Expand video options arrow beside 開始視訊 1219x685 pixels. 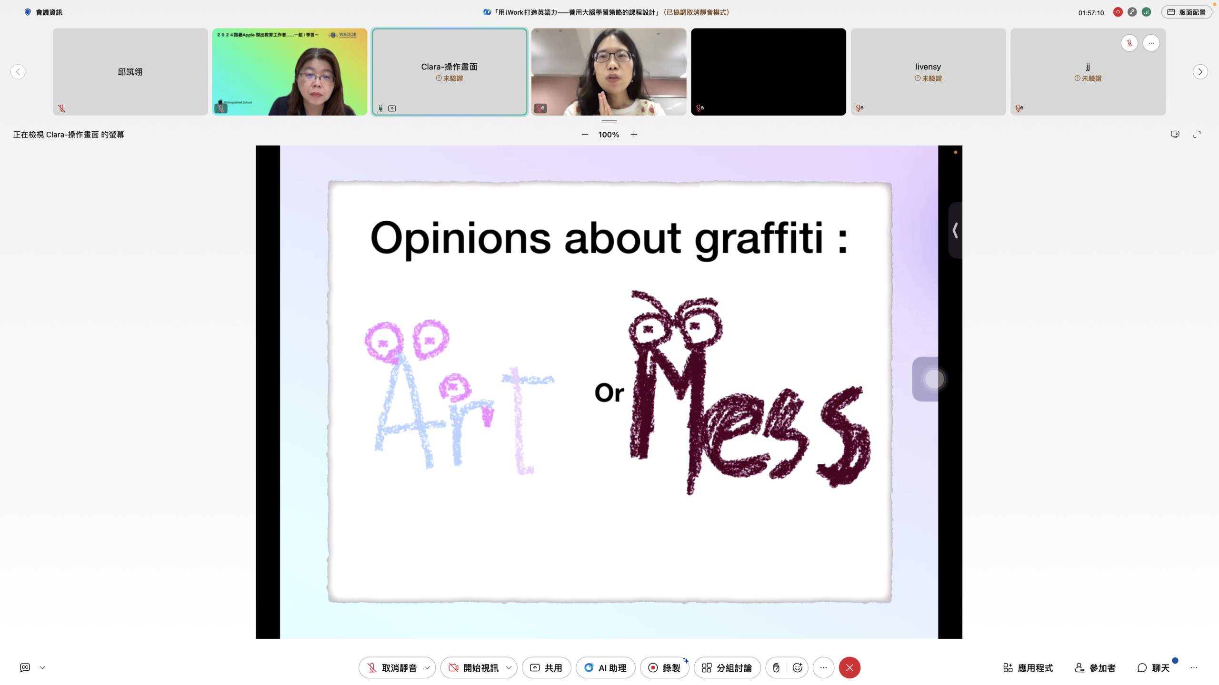pos(509,668)
